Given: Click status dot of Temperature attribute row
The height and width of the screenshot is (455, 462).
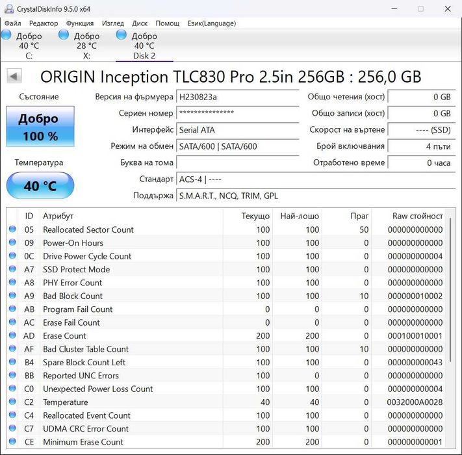Looking at the screenshot, I should pos(12,401).
